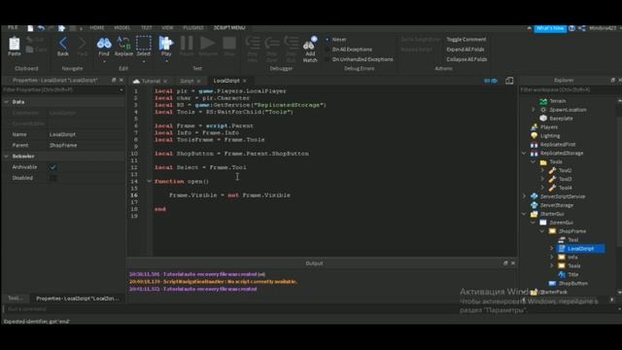Screen dimensions: 622x350
Task: Click the Toggle Comment action
Action: click(466, 39)
